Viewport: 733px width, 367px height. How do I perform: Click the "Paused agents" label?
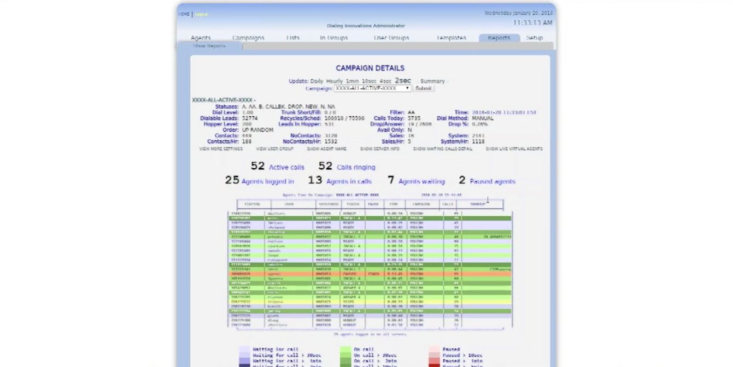tap(492, 181)
